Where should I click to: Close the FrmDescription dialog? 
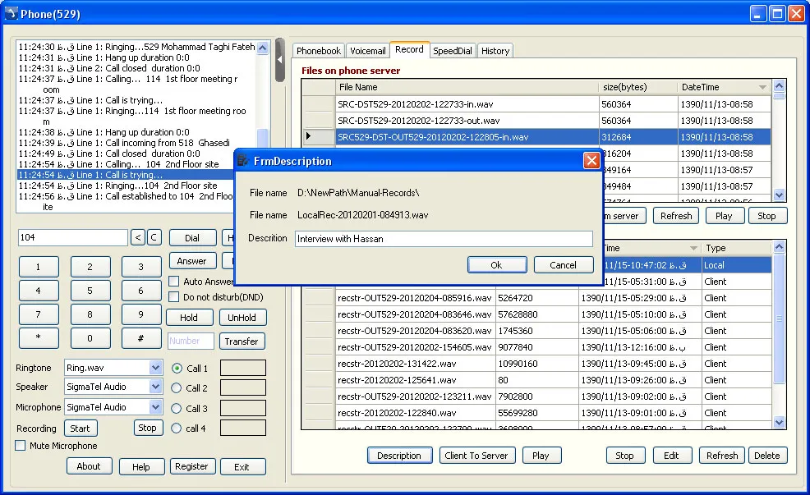tap(591, 161)
